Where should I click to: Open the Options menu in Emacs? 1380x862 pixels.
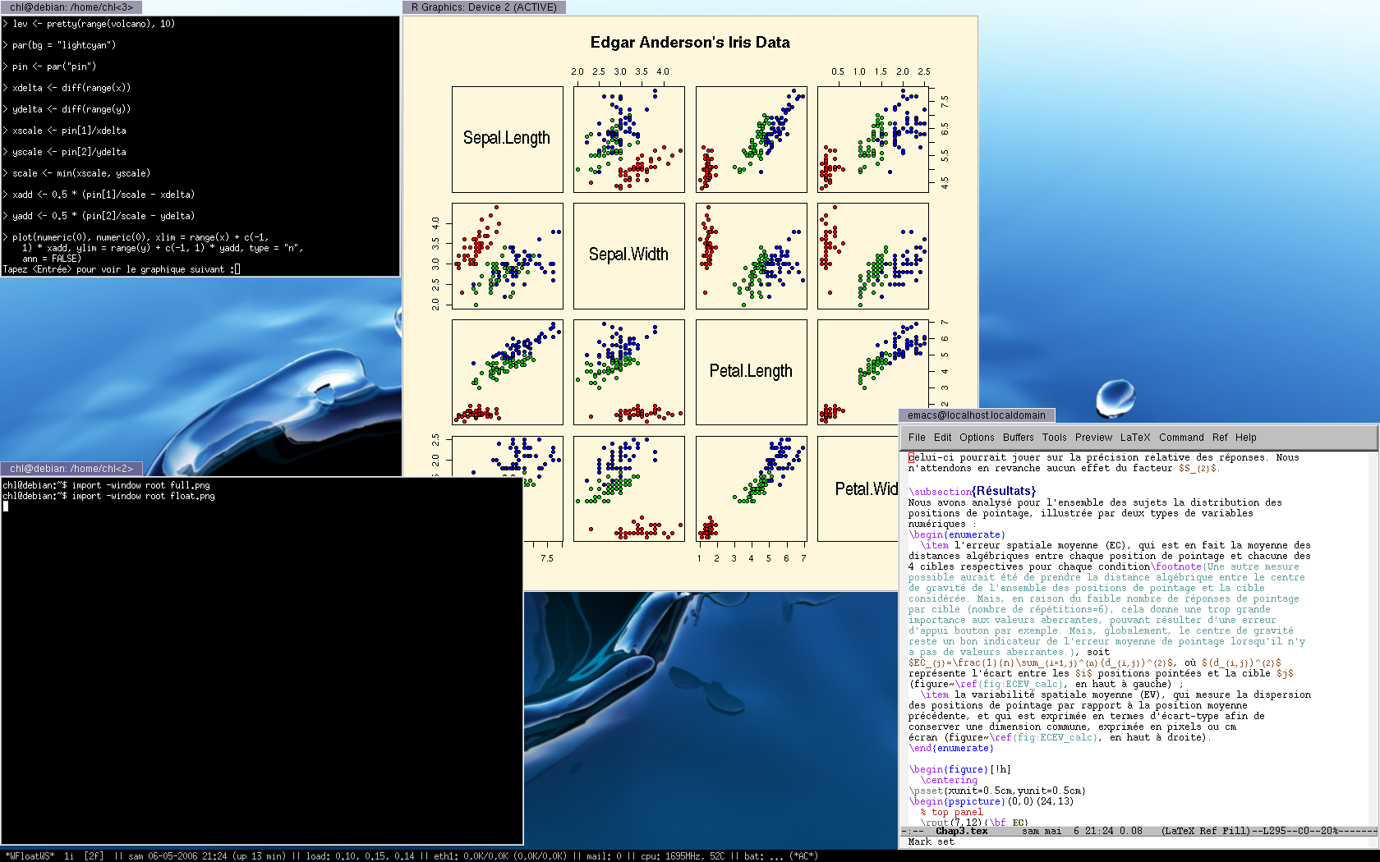coord(977,438)
